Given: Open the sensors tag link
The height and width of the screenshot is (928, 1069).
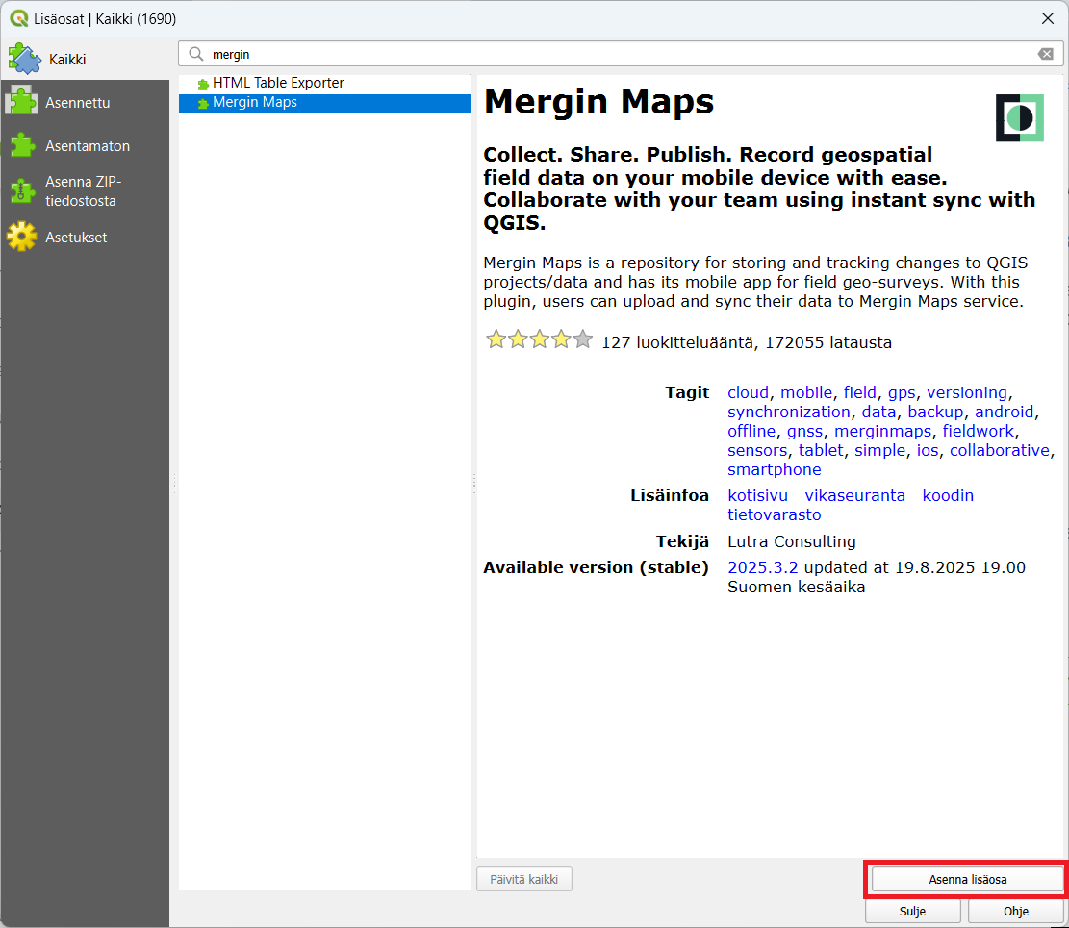Looking at the screenshot, I should click(757, 450).
